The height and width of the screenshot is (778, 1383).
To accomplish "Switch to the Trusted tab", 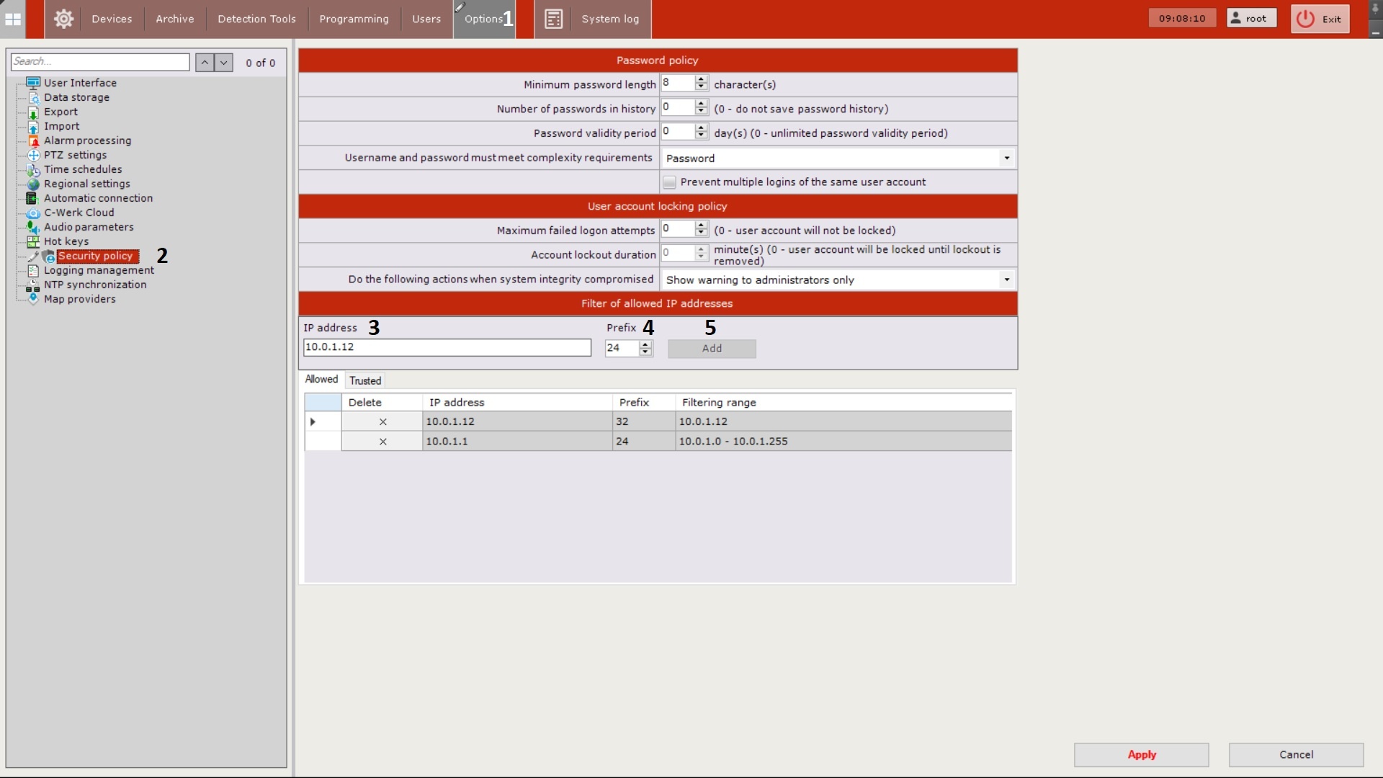I will tap(364, 380).
